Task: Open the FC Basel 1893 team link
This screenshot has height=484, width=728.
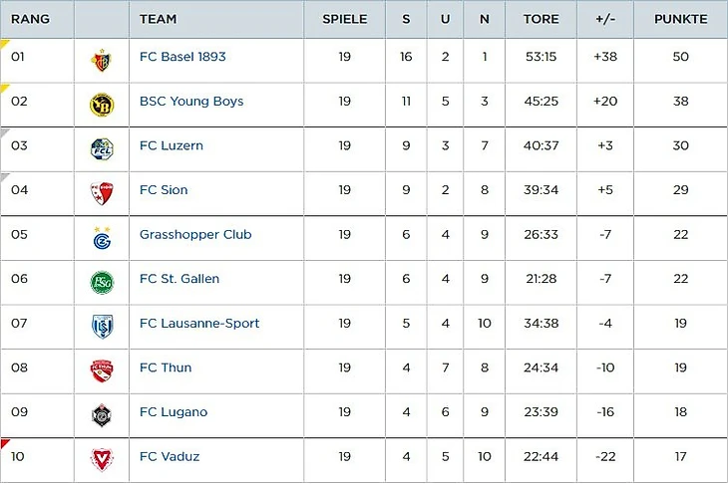Action: 182,57
